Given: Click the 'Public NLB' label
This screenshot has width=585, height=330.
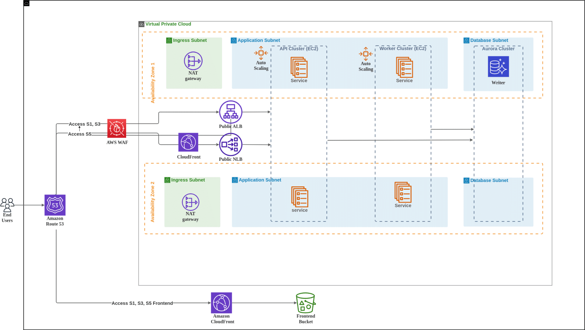Looking at the screenshot, I should click(x=231, y=159).
